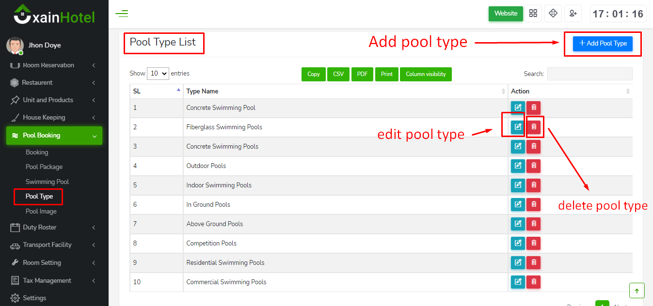Screen dimensions: 653x306
Task: Collapse the Pool Booking menu
Action: click(x=54, y=136)
